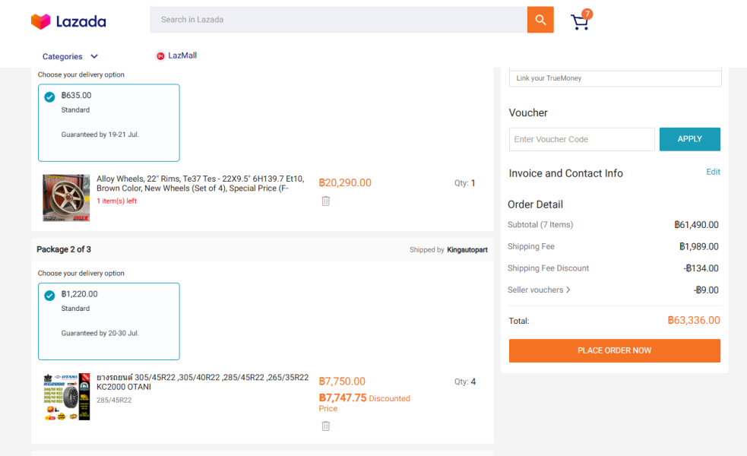Click the Lazada heart logo
747x456 pixels.
(x=40, y=21)
